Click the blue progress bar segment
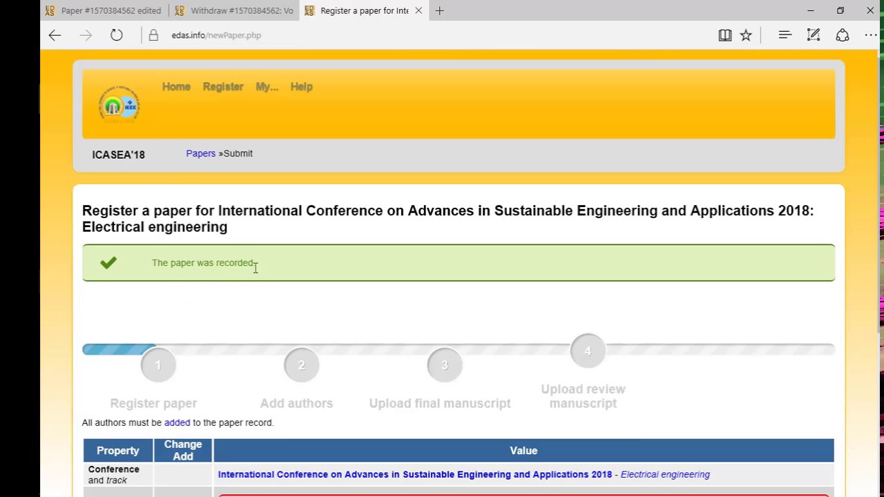This screenshot has height=497, width=884. [119, 349]
